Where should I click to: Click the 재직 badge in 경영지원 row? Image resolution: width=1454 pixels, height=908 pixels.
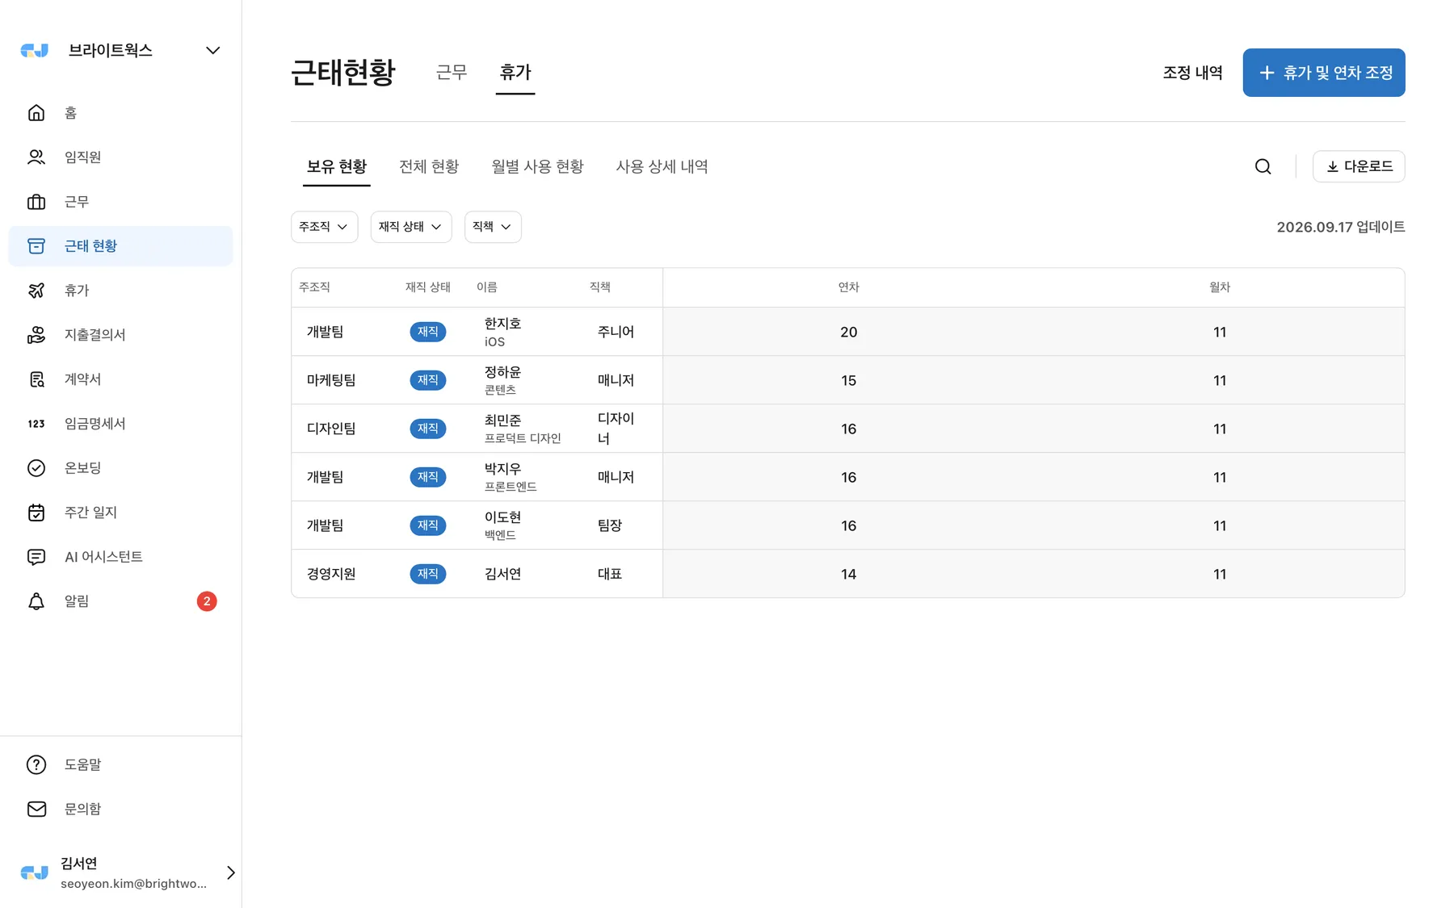click(x=428, y=574)
